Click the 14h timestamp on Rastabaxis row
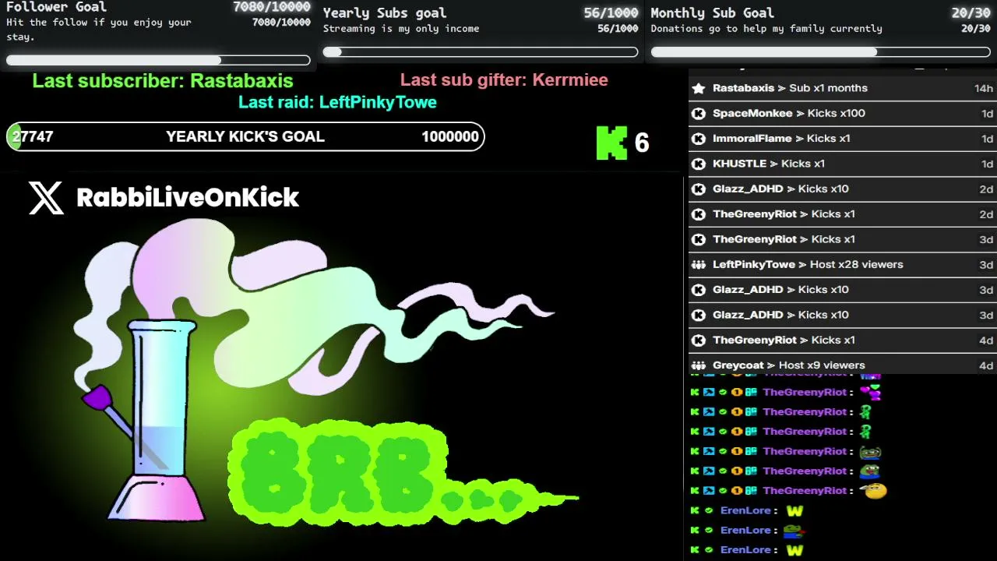 click(984, 88)
